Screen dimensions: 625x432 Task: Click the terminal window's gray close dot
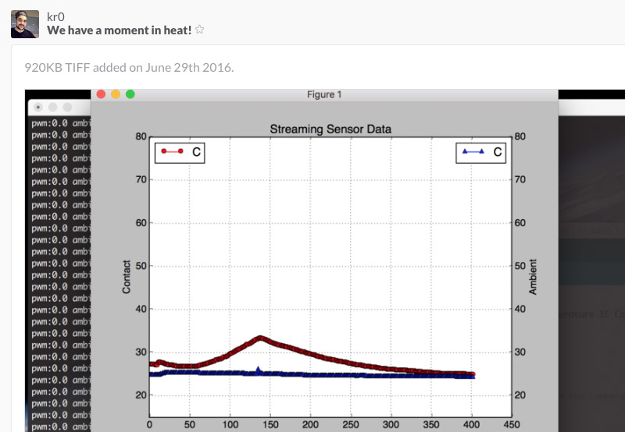(x=38, y=107)
